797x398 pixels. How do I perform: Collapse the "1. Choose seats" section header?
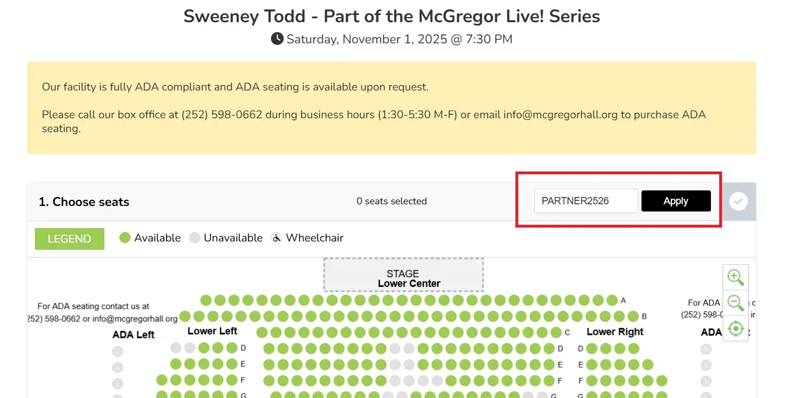[x=84, y=202]
